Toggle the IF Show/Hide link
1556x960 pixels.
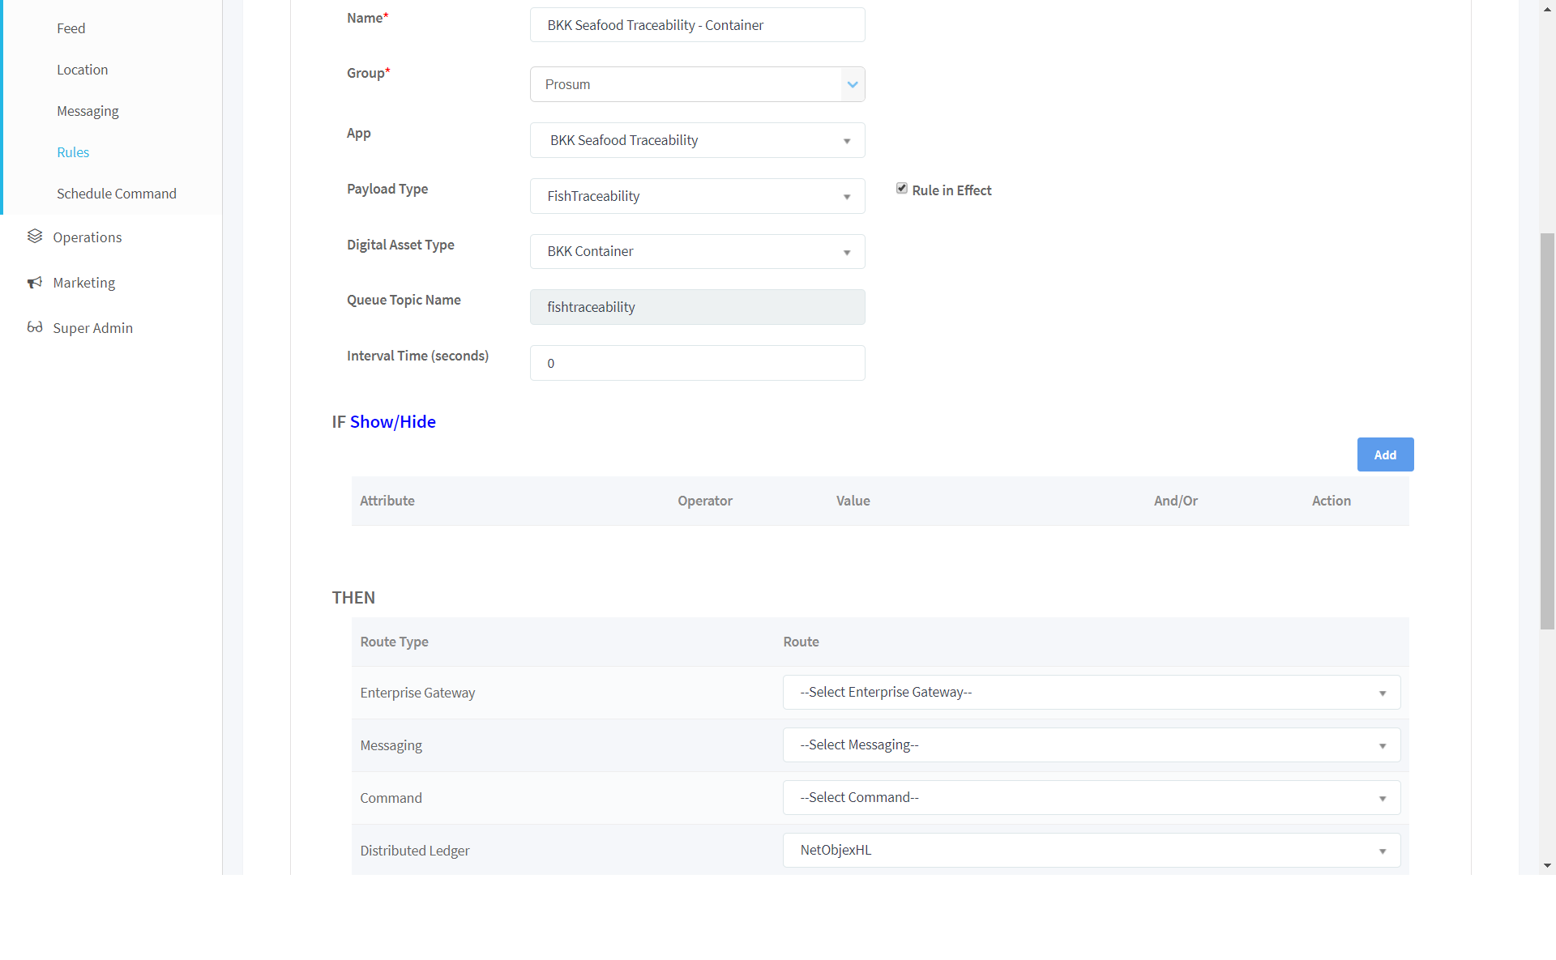[x=392, y=422]
